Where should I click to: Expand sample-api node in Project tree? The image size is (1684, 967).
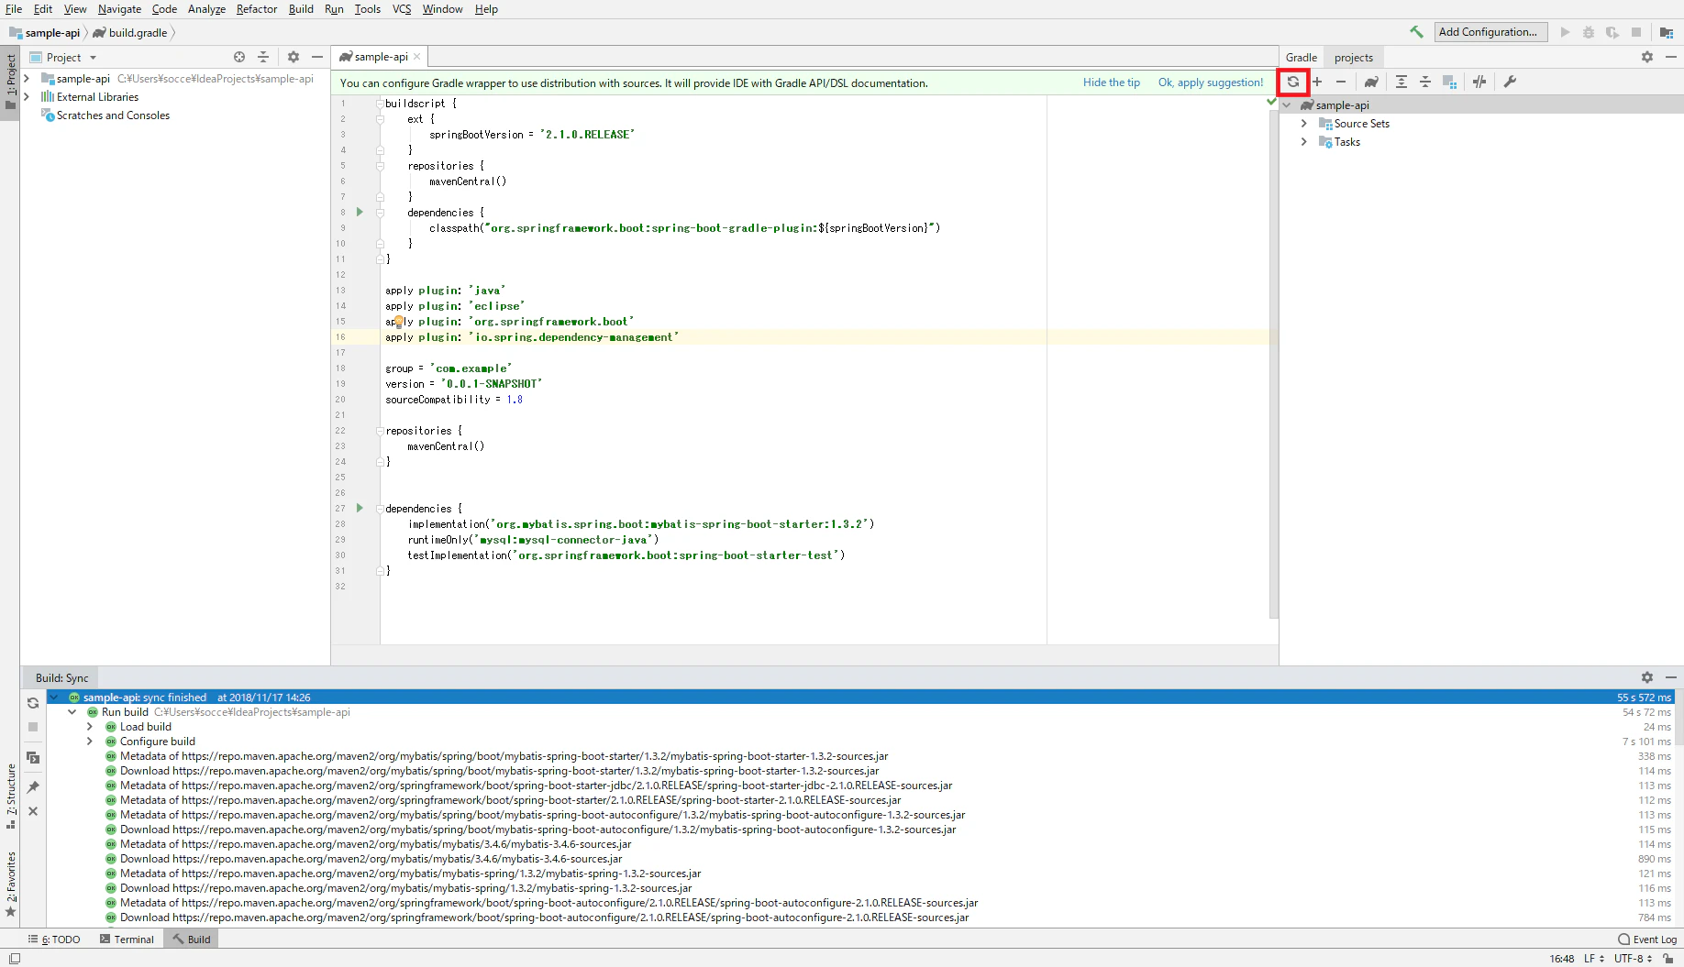tap(27, 79)
